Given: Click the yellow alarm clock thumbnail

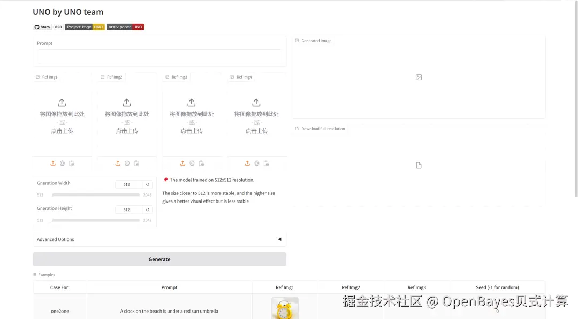Looking at the screenshot, I should 285,308.
